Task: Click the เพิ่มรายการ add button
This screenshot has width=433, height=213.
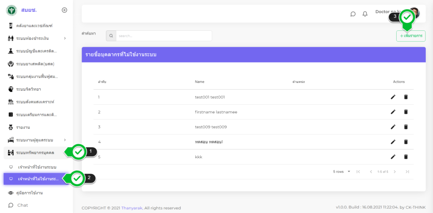Action: pos(411,36)
